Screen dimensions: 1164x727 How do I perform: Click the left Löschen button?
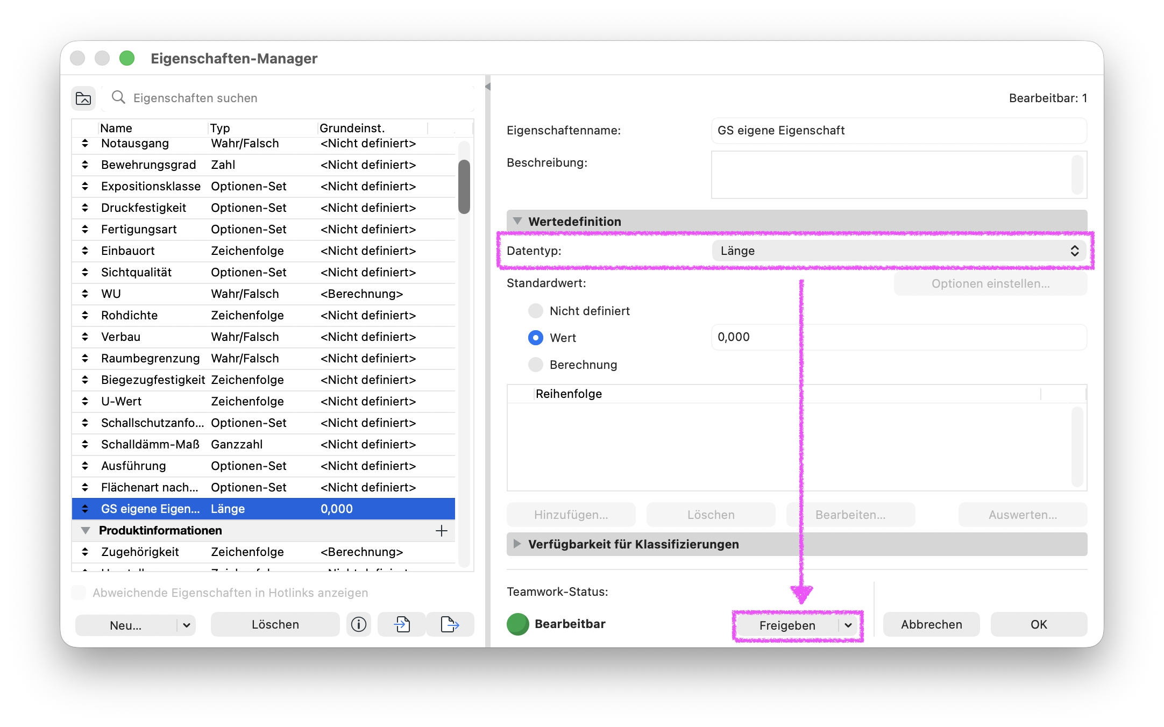275,624
